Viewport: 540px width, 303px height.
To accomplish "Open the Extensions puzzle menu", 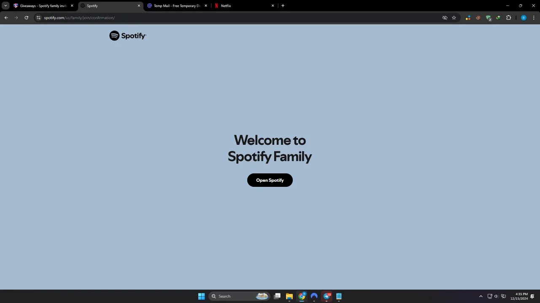I will tap(508, 18).
